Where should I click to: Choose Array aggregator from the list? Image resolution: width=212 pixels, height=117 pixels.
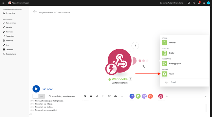click(184, 63)
